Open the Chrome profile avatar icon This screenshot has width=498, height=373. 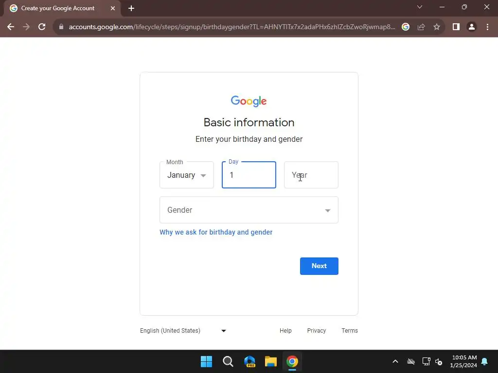point(472,27)
